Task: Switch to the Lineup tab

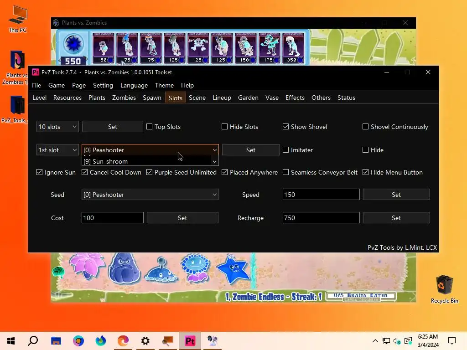Action: point(222,98)
